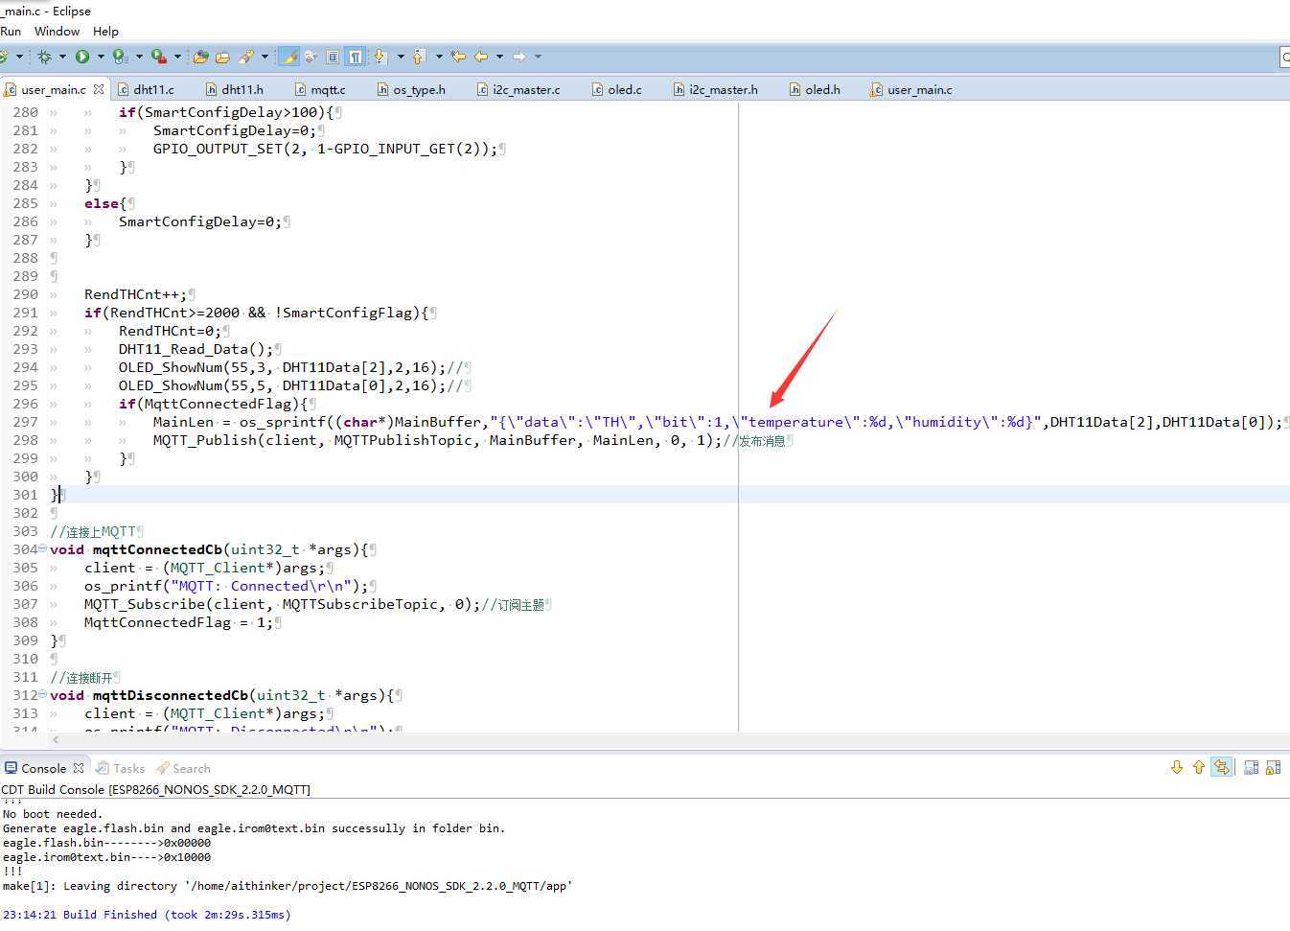Image resolution: width=1290 pixels, height=931 pixels.
Task: Open Next Annotation dropdown arrow
Action: coord(401,57)
